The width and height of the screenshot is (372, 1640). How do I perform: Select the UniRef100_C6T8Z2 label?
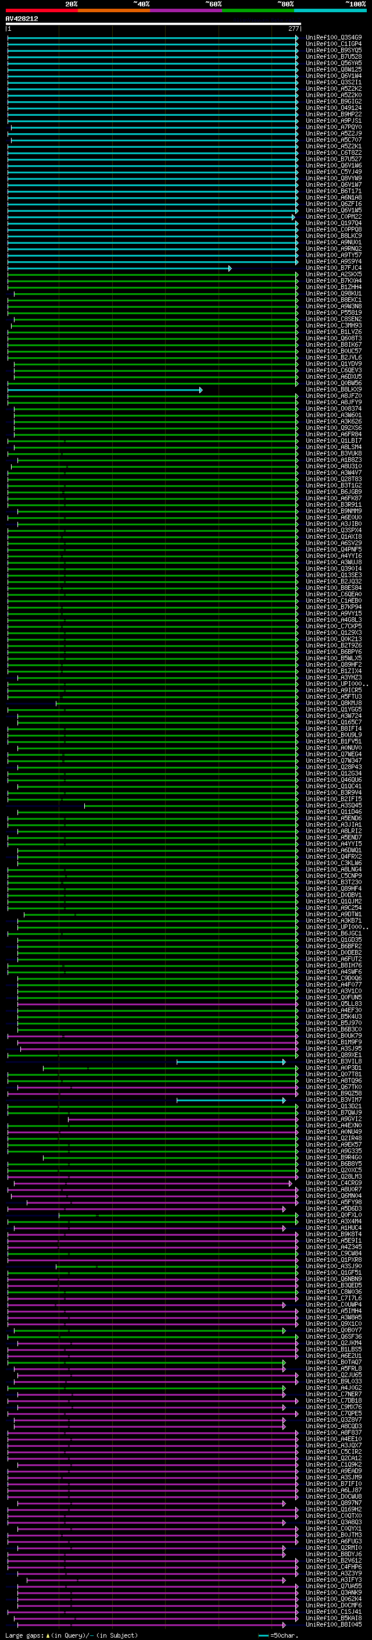click(334, 153)
